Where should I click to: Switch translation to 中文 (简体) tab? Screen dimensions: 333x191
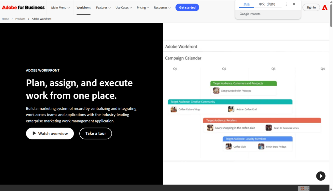click(267, 4)
